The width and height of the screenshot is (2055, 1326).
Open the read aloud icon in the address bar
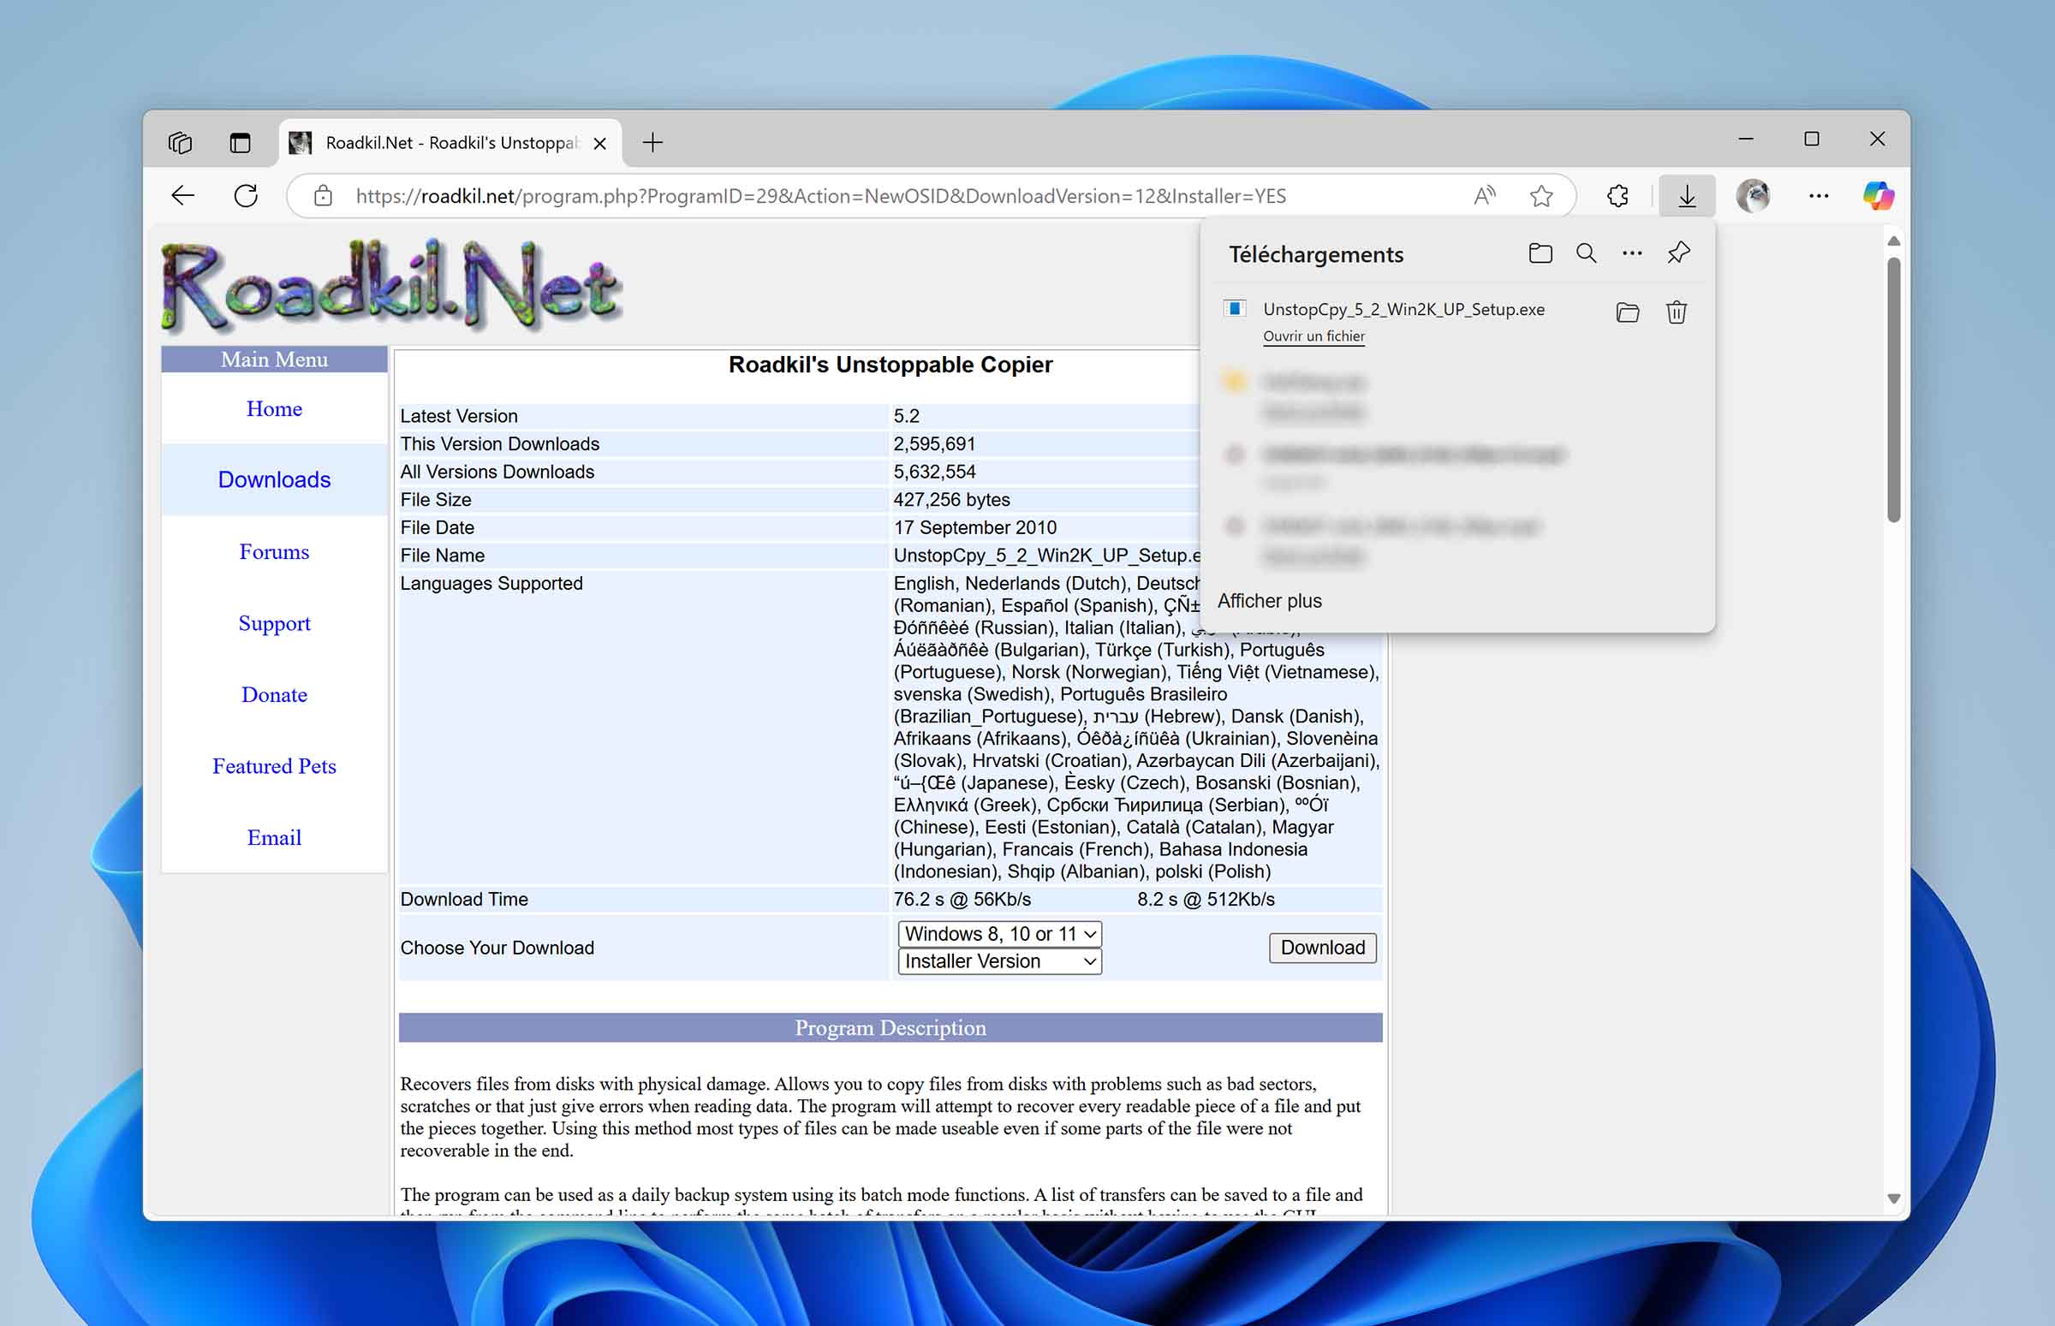click(1484, 196)
